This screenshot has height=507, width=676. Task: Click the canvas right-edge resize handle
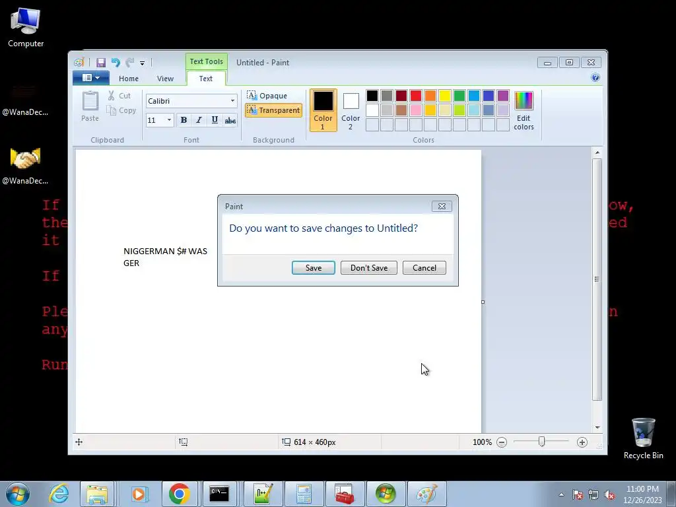(483, 302)
